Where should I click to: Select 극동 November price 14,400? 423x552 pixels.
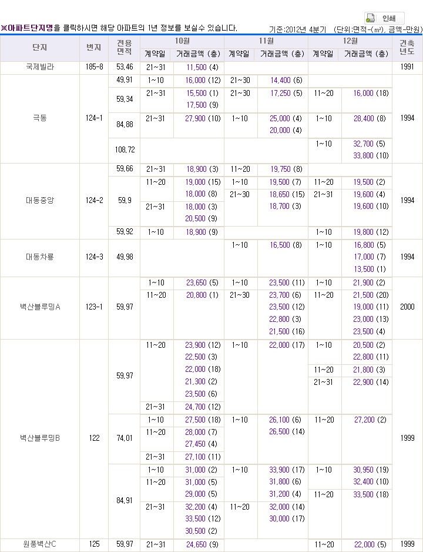[280, 80]
